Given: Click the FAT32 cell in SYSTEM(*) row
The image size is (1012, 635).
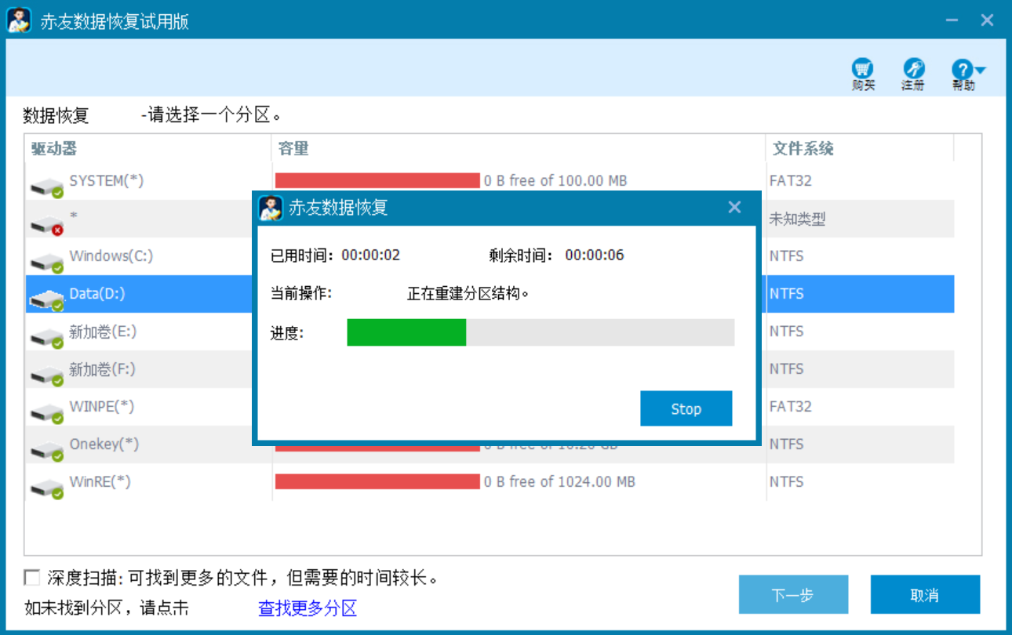Looking at the screenshot, I should [x=791, y=180].
